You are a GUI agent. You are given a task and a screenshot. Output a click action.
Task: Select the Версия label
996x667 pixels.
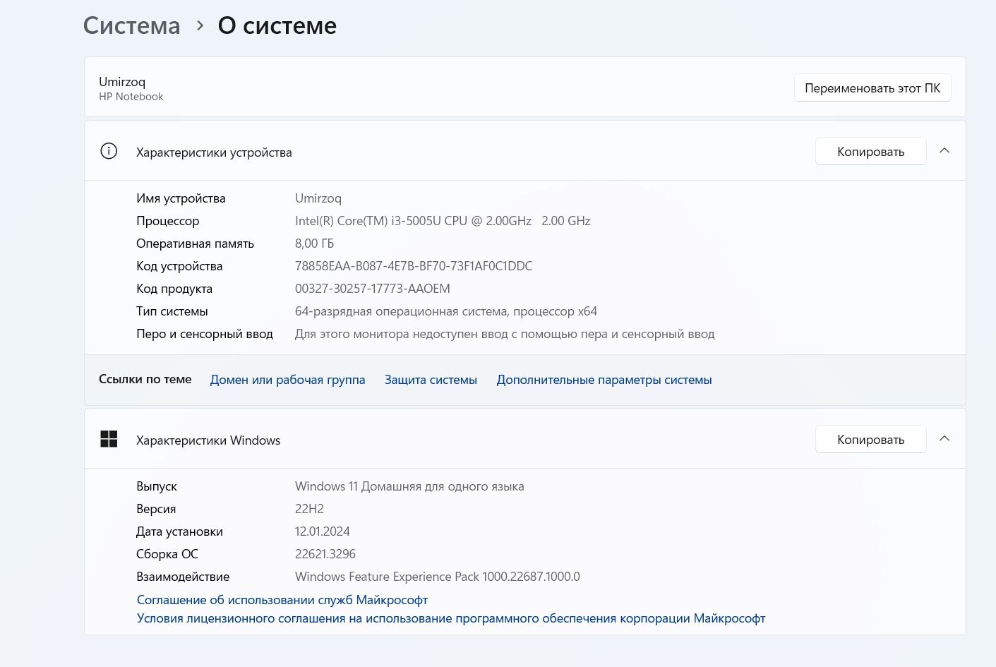point(156,509)
